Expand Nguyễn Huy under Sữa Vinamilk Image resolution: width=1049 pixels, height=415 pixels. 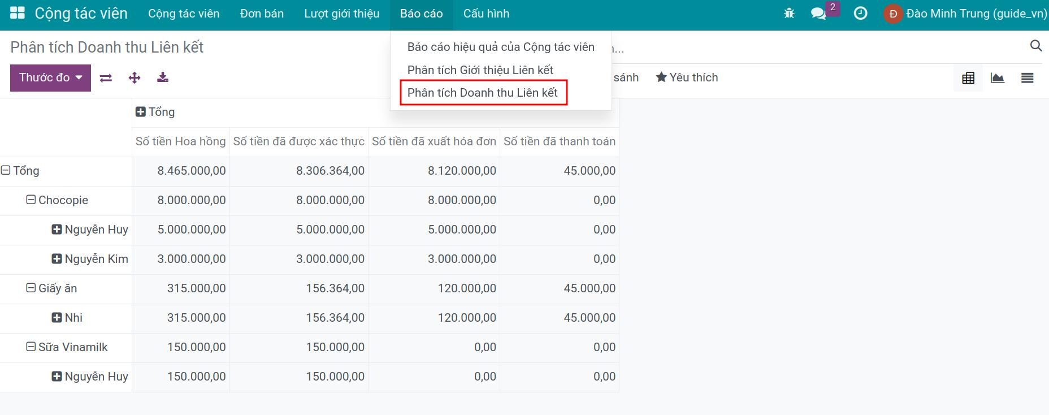point(90,377)
